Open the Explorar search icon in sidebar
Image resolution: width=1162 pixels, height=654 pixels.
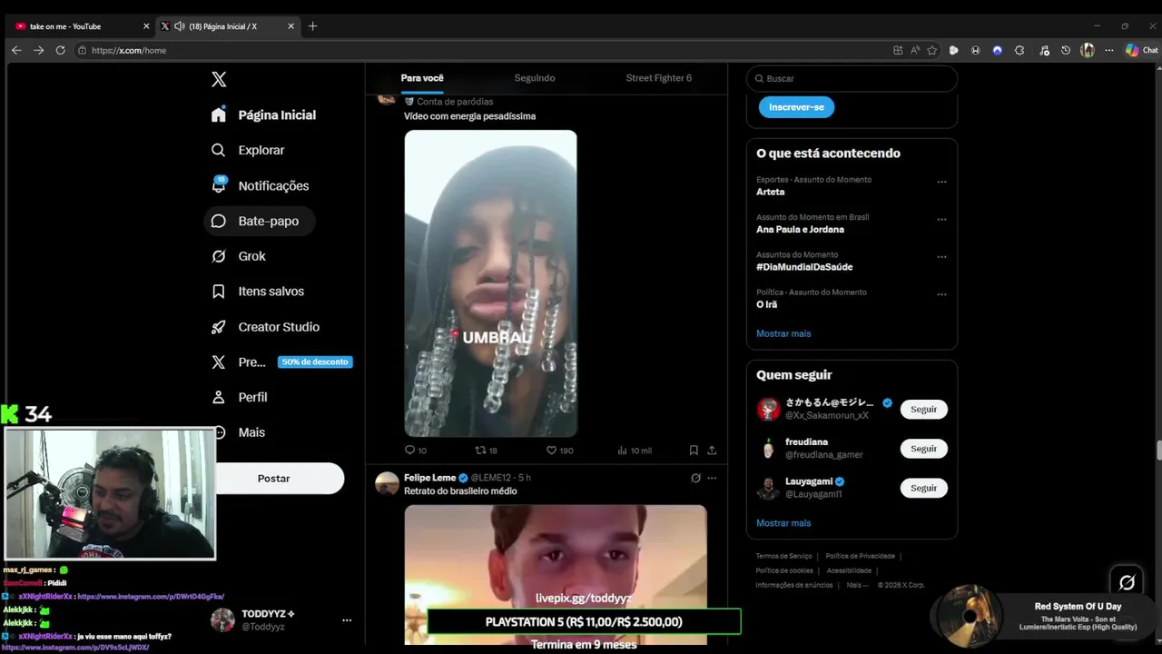pyautogui.click(x=219, y=150)
